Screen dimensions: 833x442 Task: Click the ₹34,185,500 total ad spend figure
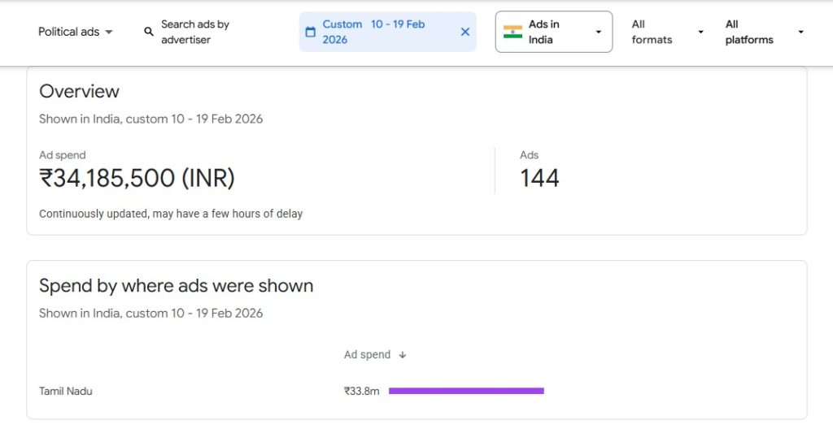click(x=137, y=178)
